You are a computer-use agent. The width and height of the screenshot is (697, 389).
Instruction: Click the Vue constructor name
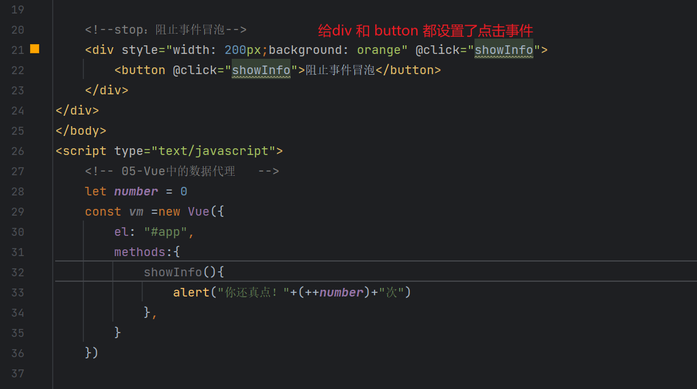199,211
